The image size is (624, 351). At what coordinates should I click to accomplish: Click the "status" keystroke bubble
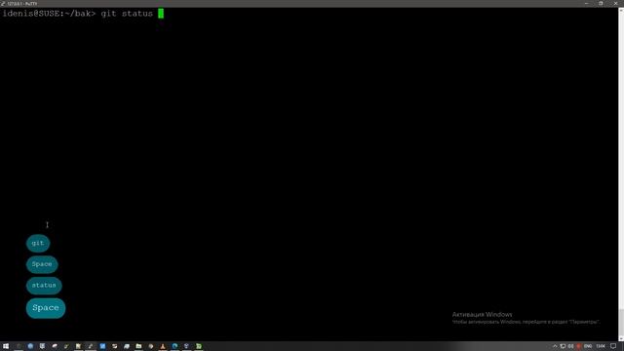[44, 286]
